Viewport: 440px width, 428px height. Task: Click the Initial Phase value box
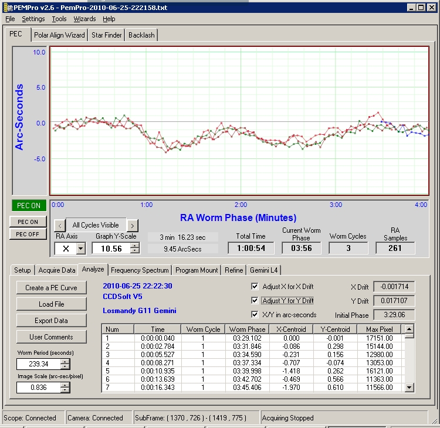(x=394, y=315)
